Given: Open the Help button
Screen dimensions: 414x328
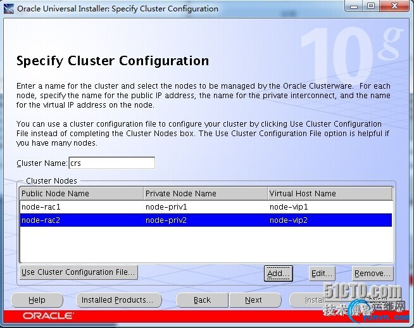Looking at the screenshot, I should 37,300.
